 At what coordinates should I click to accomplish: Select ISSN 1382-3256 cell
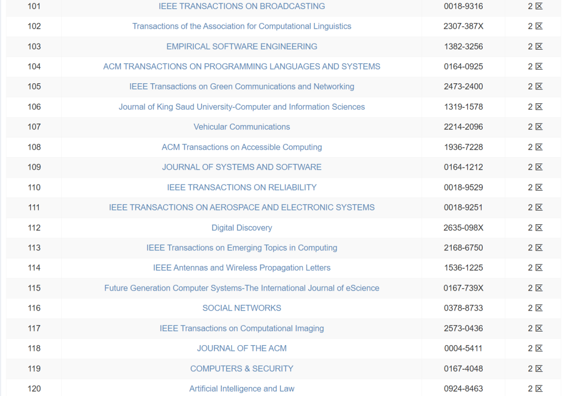[463, 47]
